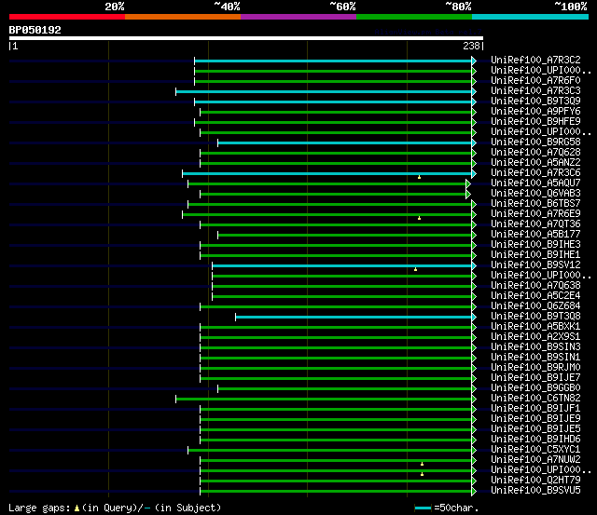Click the 'Large gaps:' legend text
Screen dimensions: 597x515
click(39, 508)
